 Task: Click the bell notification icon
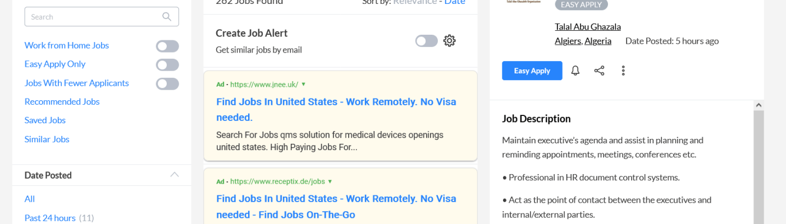[575, 71]
